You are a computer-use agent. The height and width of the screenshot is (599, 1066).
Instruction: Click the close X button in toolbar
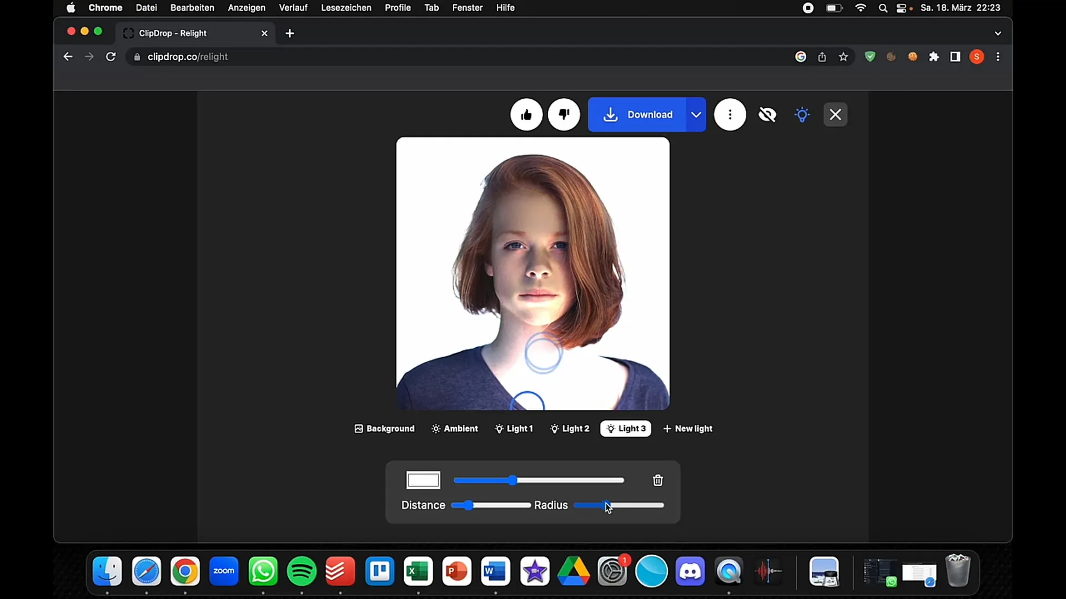pos(836,114)
